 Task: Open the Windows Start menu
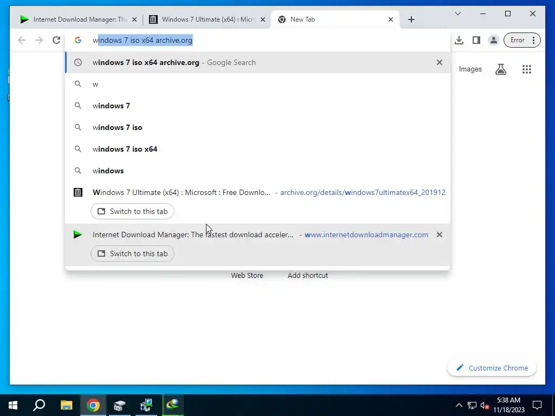click(x=13, y=405)
